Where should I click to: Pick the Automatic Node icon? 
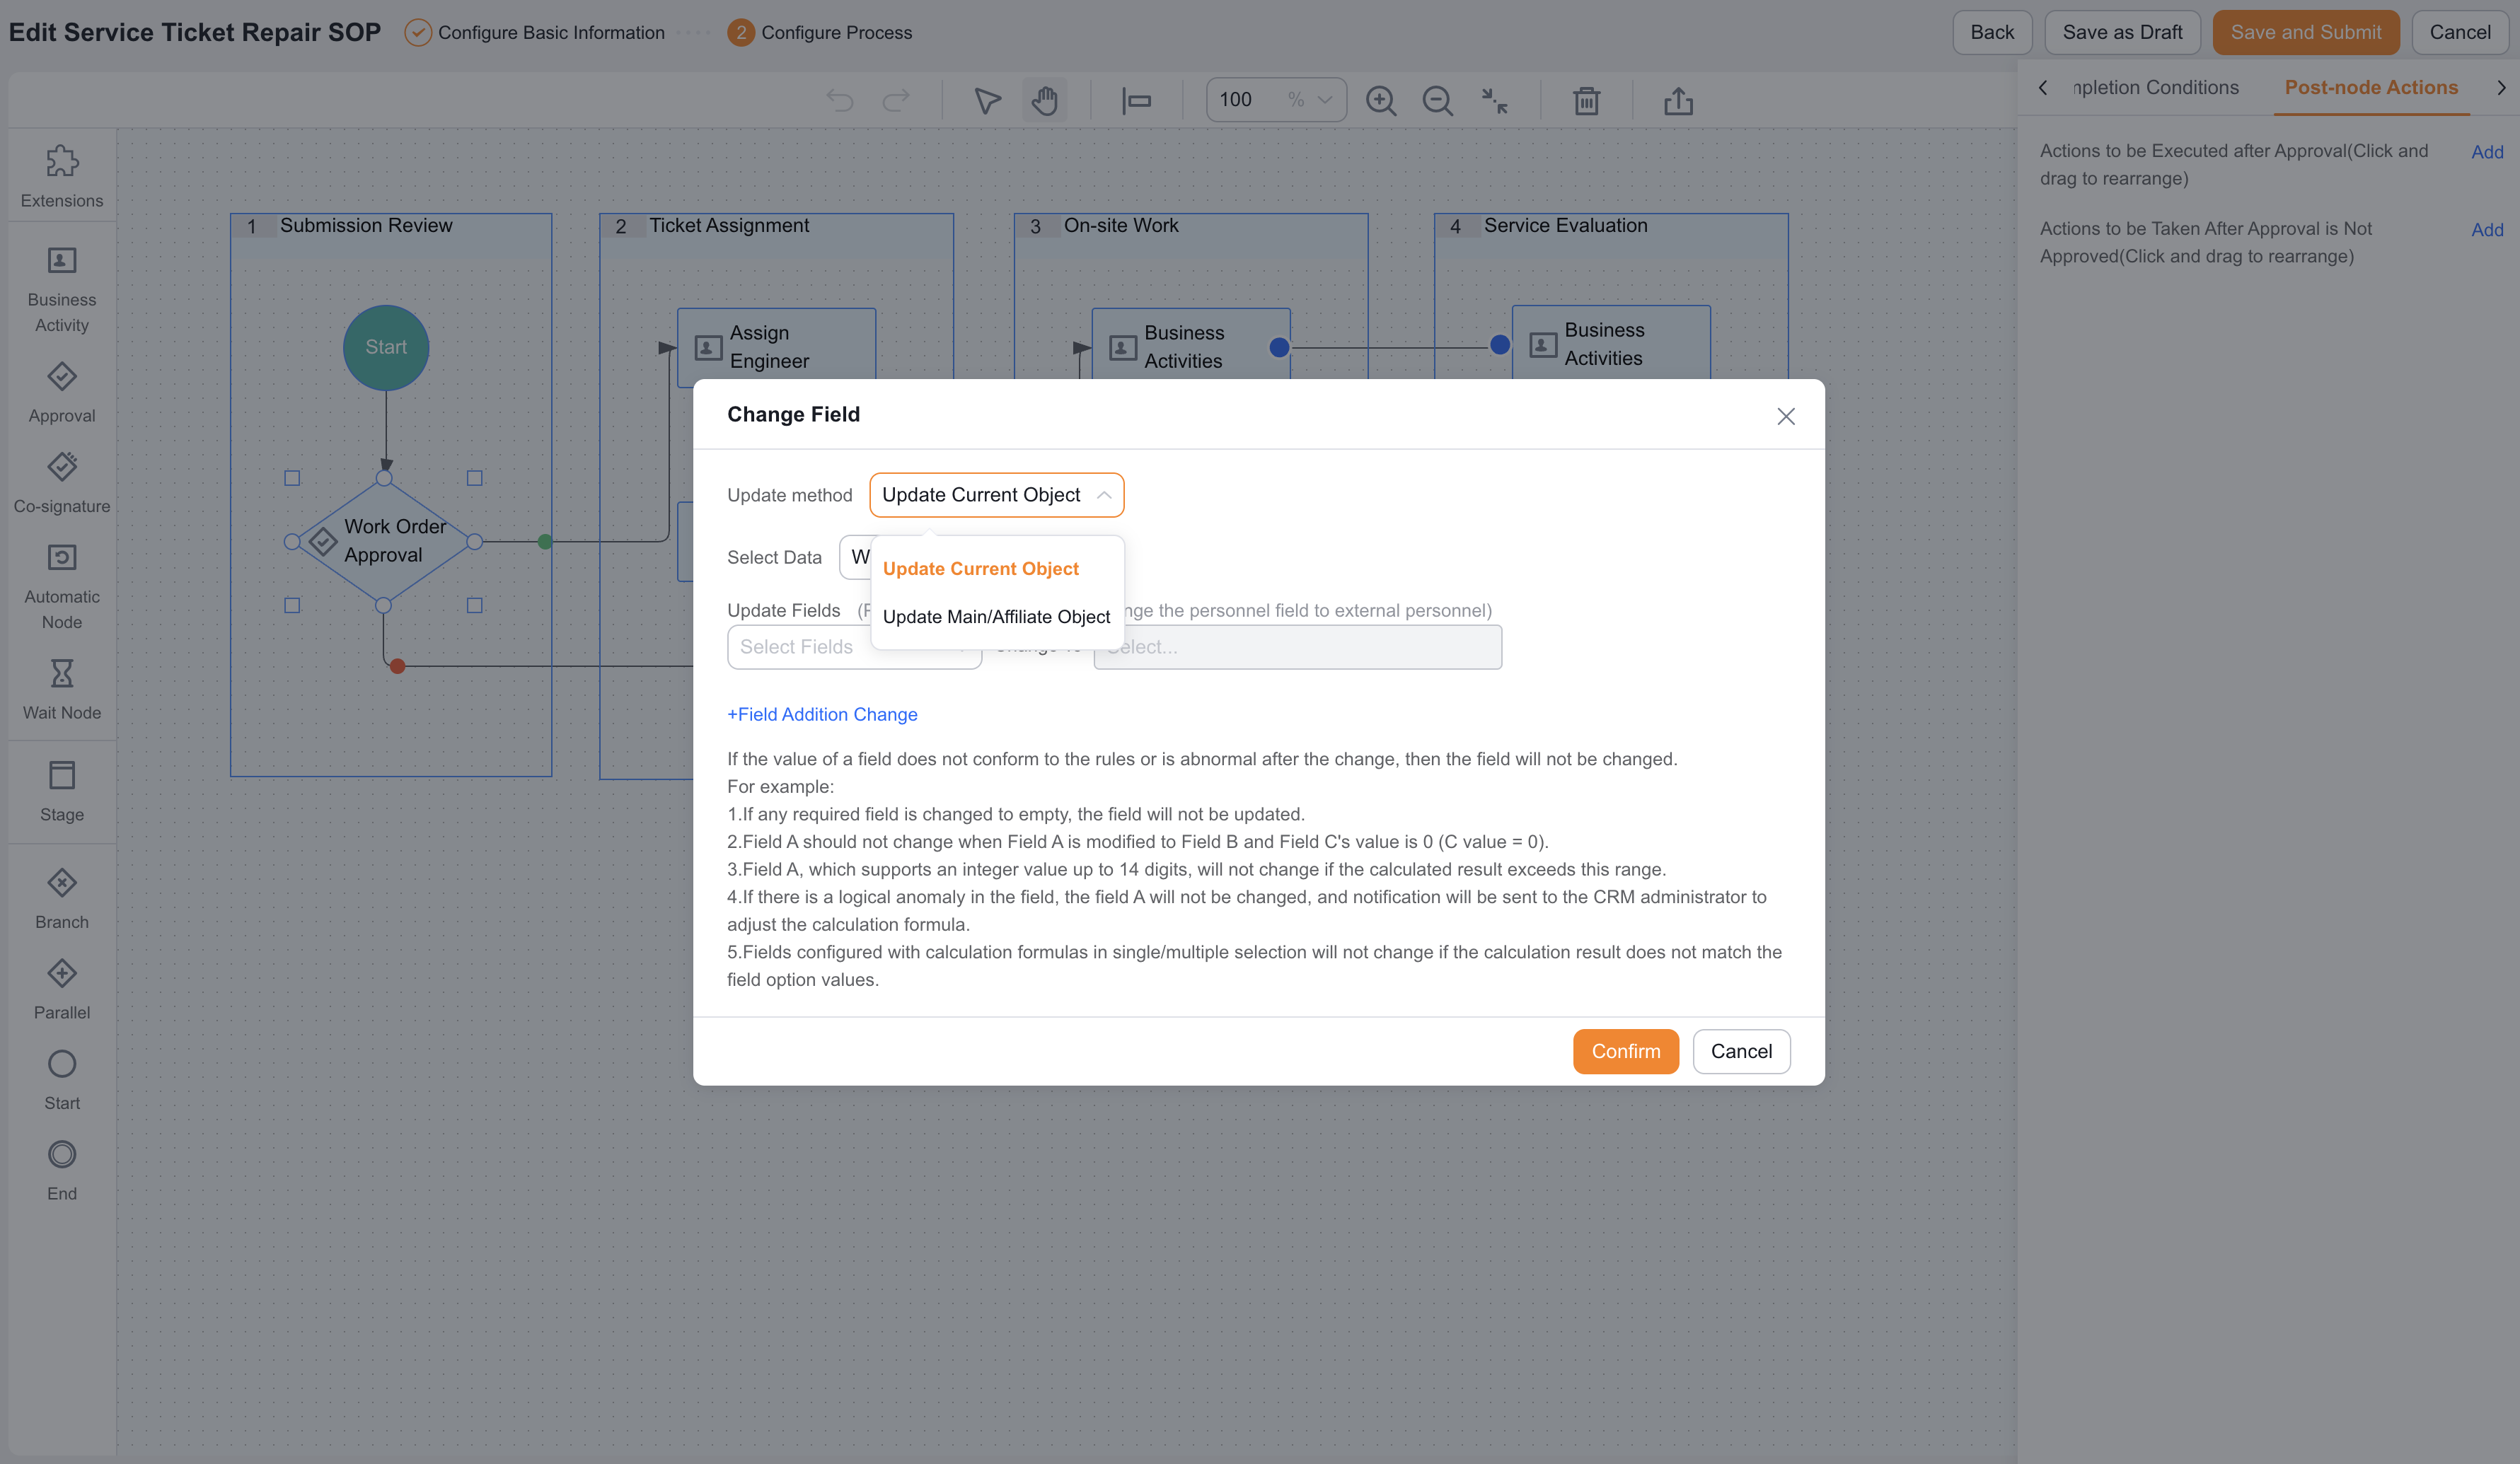click(x=62, y=558)
